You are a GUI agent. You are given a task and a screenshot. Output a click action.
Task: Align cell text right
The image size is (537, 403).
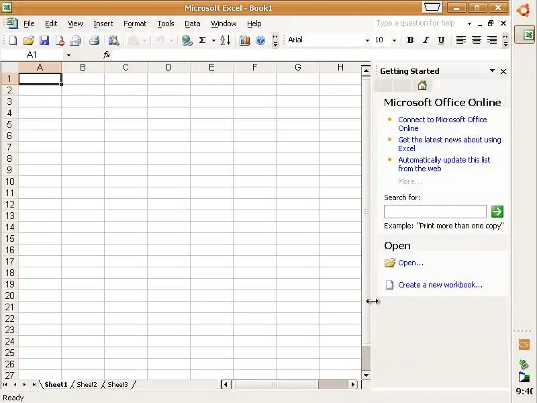click(x=492, y=40)
